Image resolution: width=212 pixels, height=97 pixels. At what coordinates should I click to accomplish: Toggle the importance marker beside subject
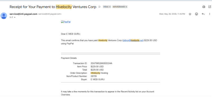(x=100, y=7)
